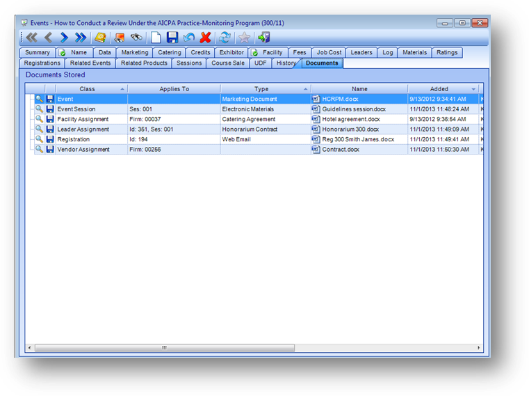
Task: Click the scrollbar left arrow
Action: pyautogui.click(x=30, y=348)
